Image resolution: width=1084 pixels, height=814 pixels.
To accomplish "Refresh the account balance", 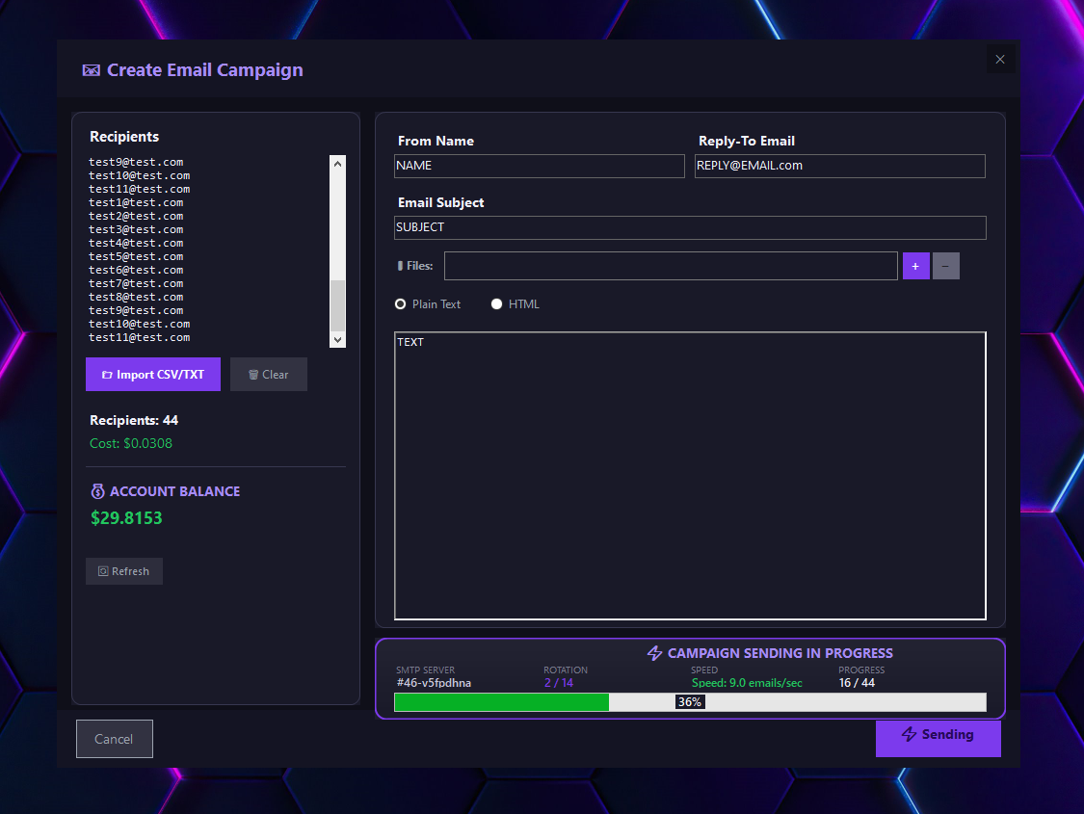I will (x=124, y=571).
